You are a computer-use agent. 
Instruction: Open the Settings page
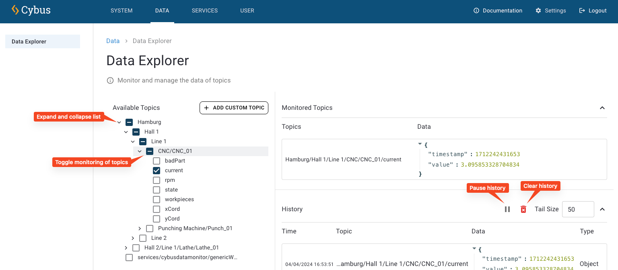coord(550,10)
